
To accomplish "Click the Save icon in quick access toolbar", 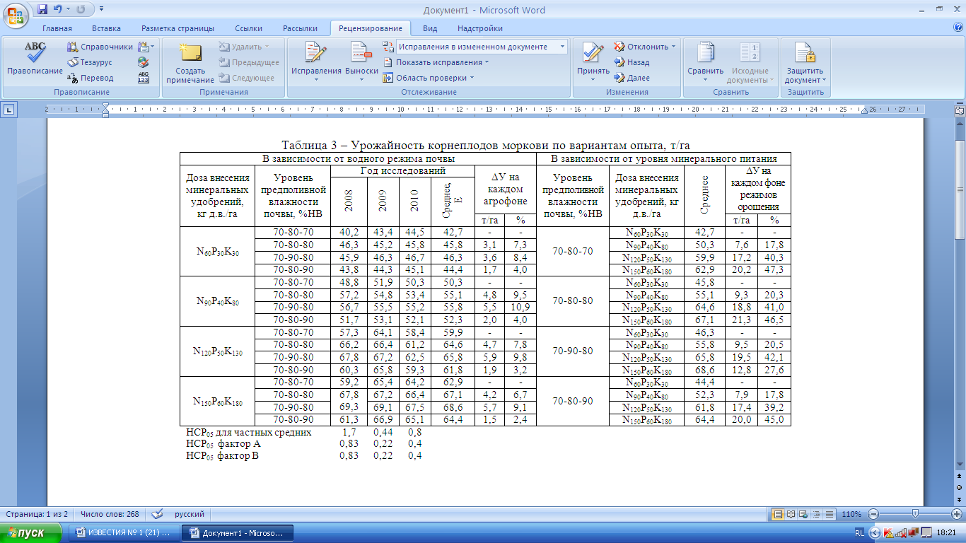I will pos(42,9).
